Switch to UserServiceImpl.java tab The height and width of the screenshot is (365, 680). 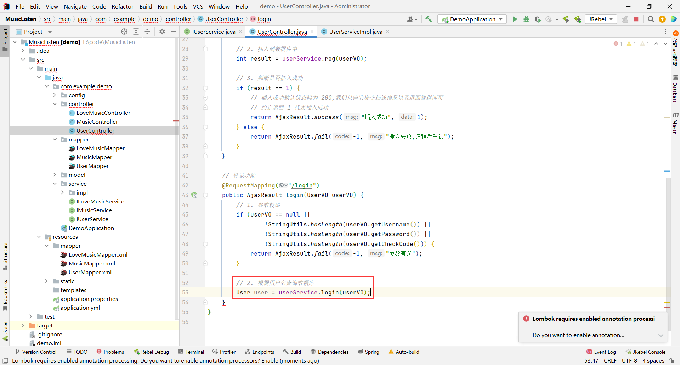pos(355,32)
